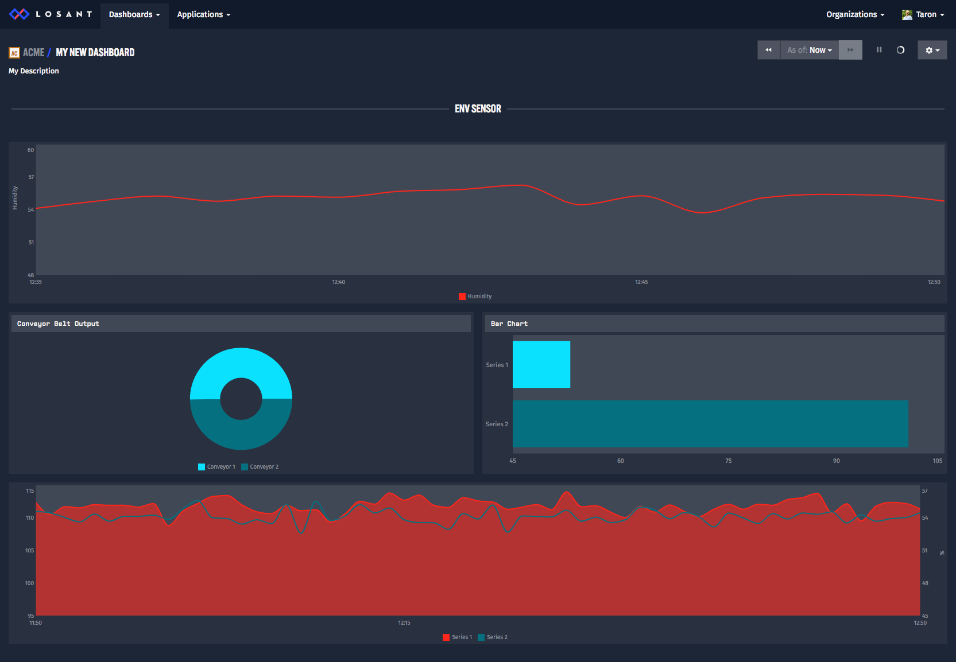Open the Applications menu
Viewport: 956px width, 662px height.
203,14
